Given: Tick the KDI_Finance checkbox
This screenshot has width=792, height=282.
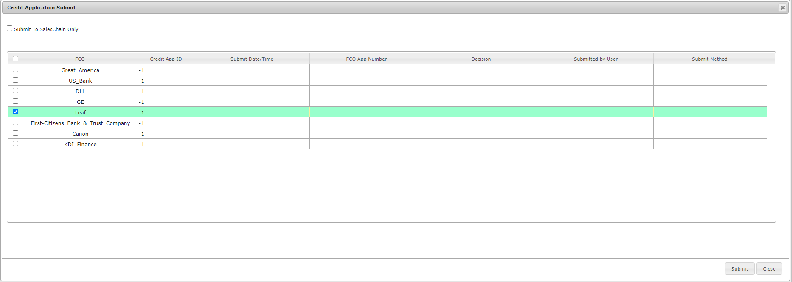Looking at the screenshot, I should [x=16, y=144].
